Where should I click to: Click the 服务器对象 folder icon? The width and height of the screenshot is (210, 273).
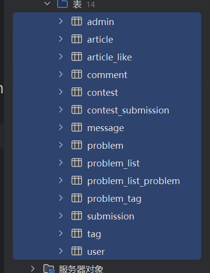(49, 269)
